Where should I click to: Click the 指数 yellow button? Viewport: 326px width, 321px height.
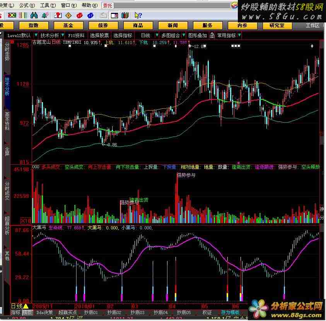34,26
